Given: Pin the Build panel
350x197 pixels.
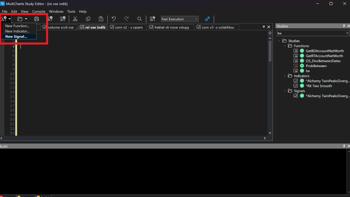Looking at the screenshot, I should click(344, 146).
